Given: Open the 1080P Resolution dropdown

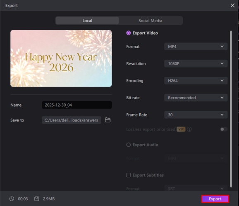Looking at the screenshot, I should tap(196, 63).
